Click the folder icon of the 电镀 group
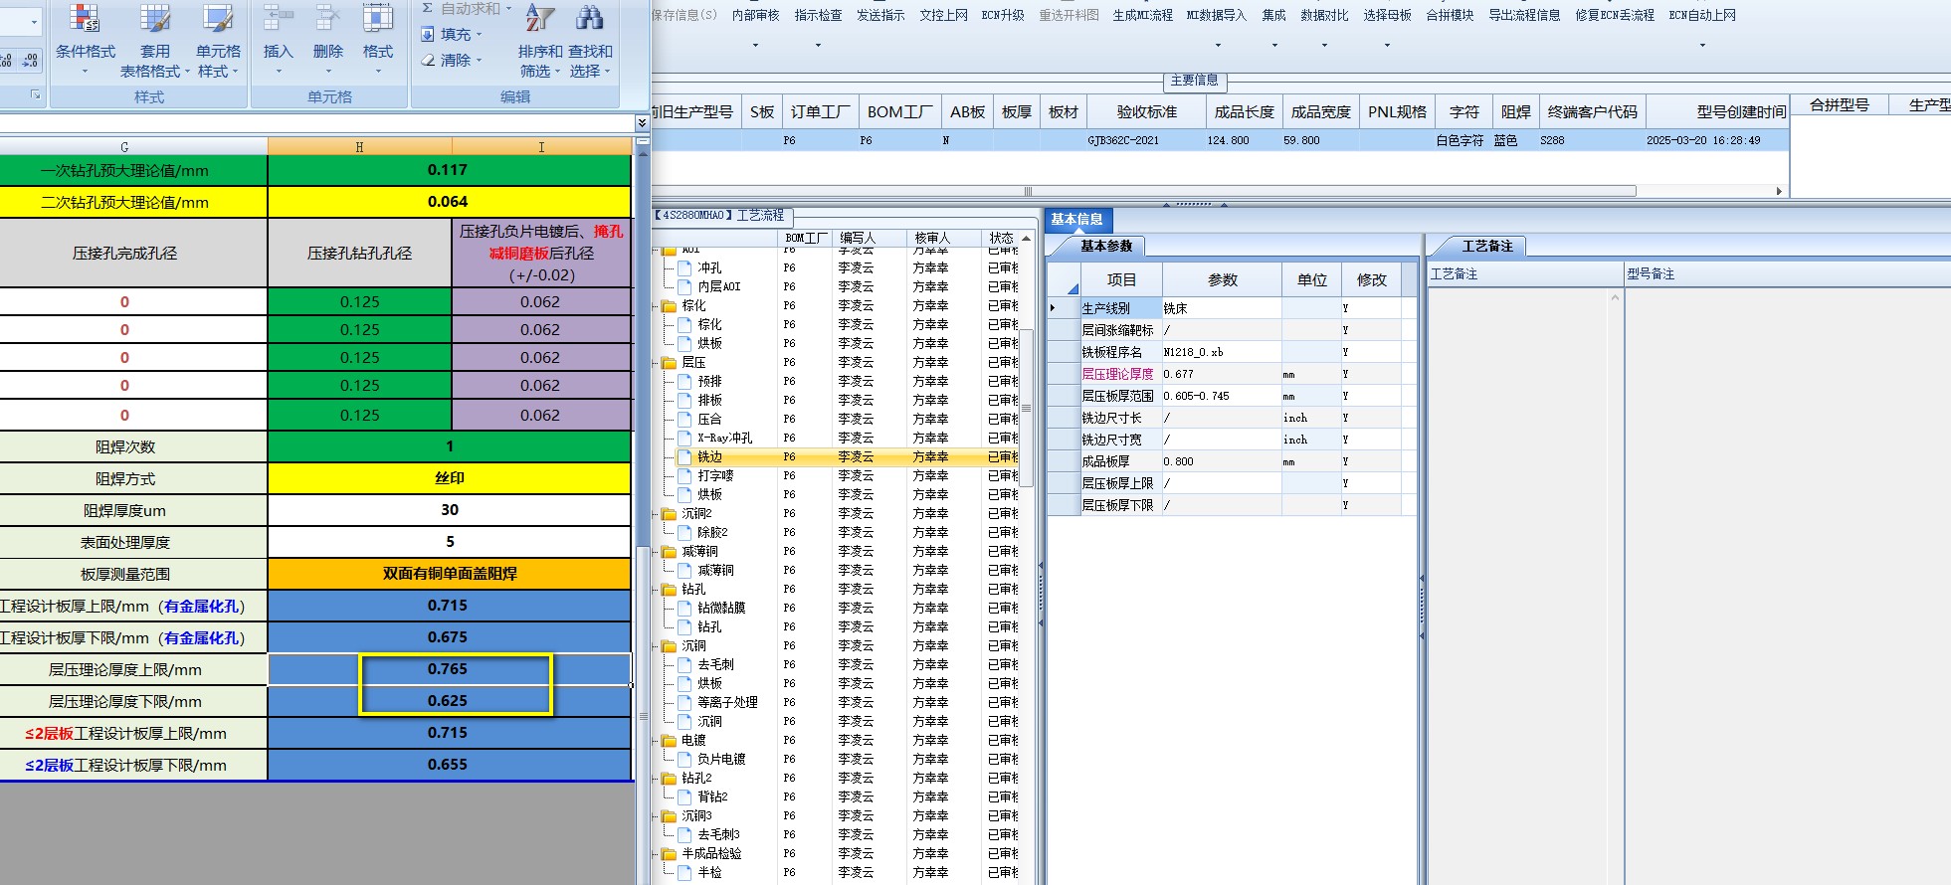This screenshot has height=885, width=1951. pos(670,741)
